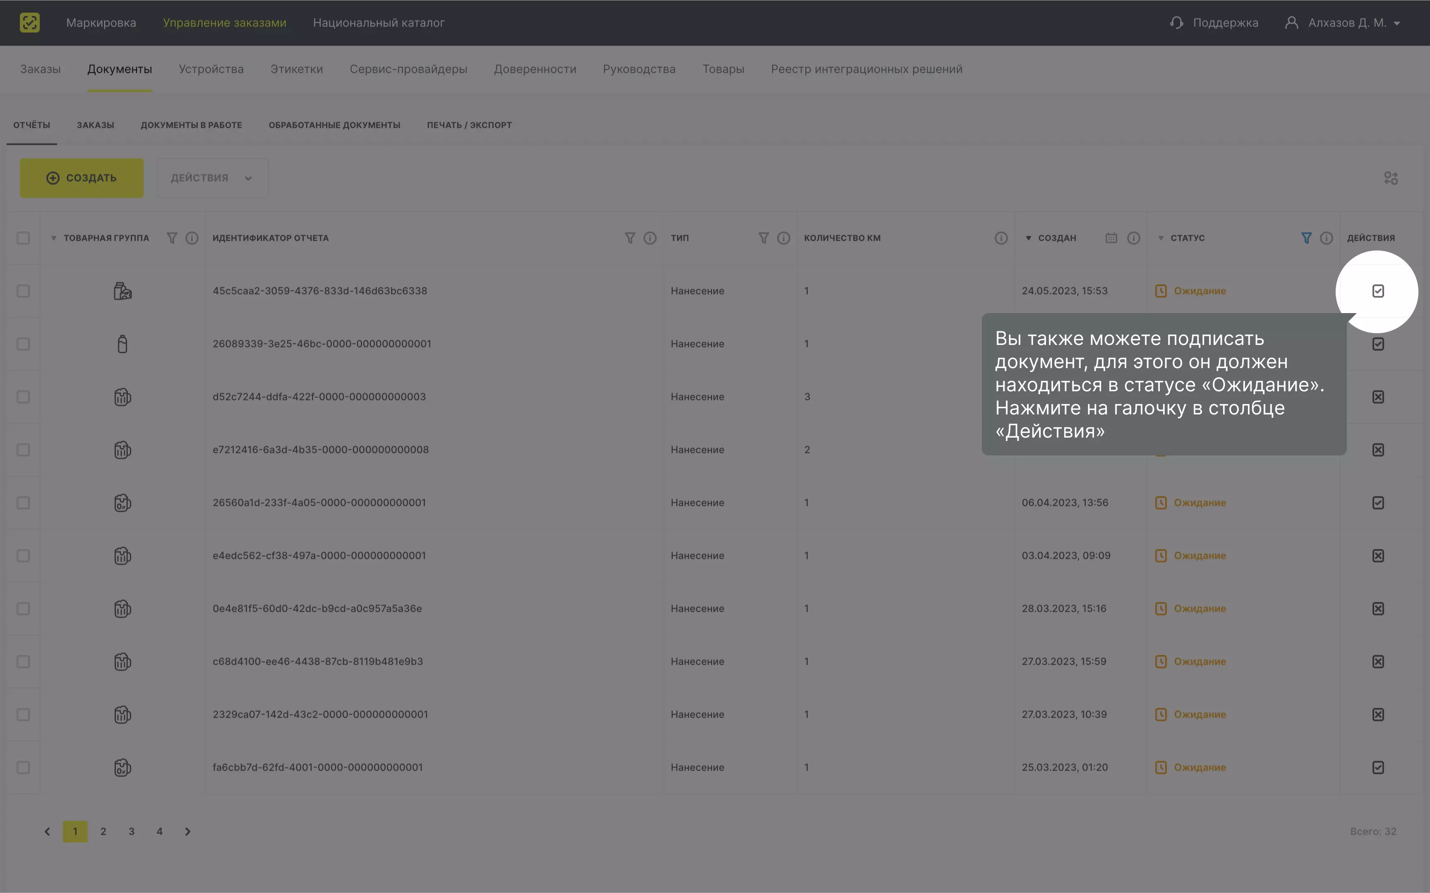Open calendar filter in Создан column
Screen dimensions: 1430x893
tap(1111, 238)
